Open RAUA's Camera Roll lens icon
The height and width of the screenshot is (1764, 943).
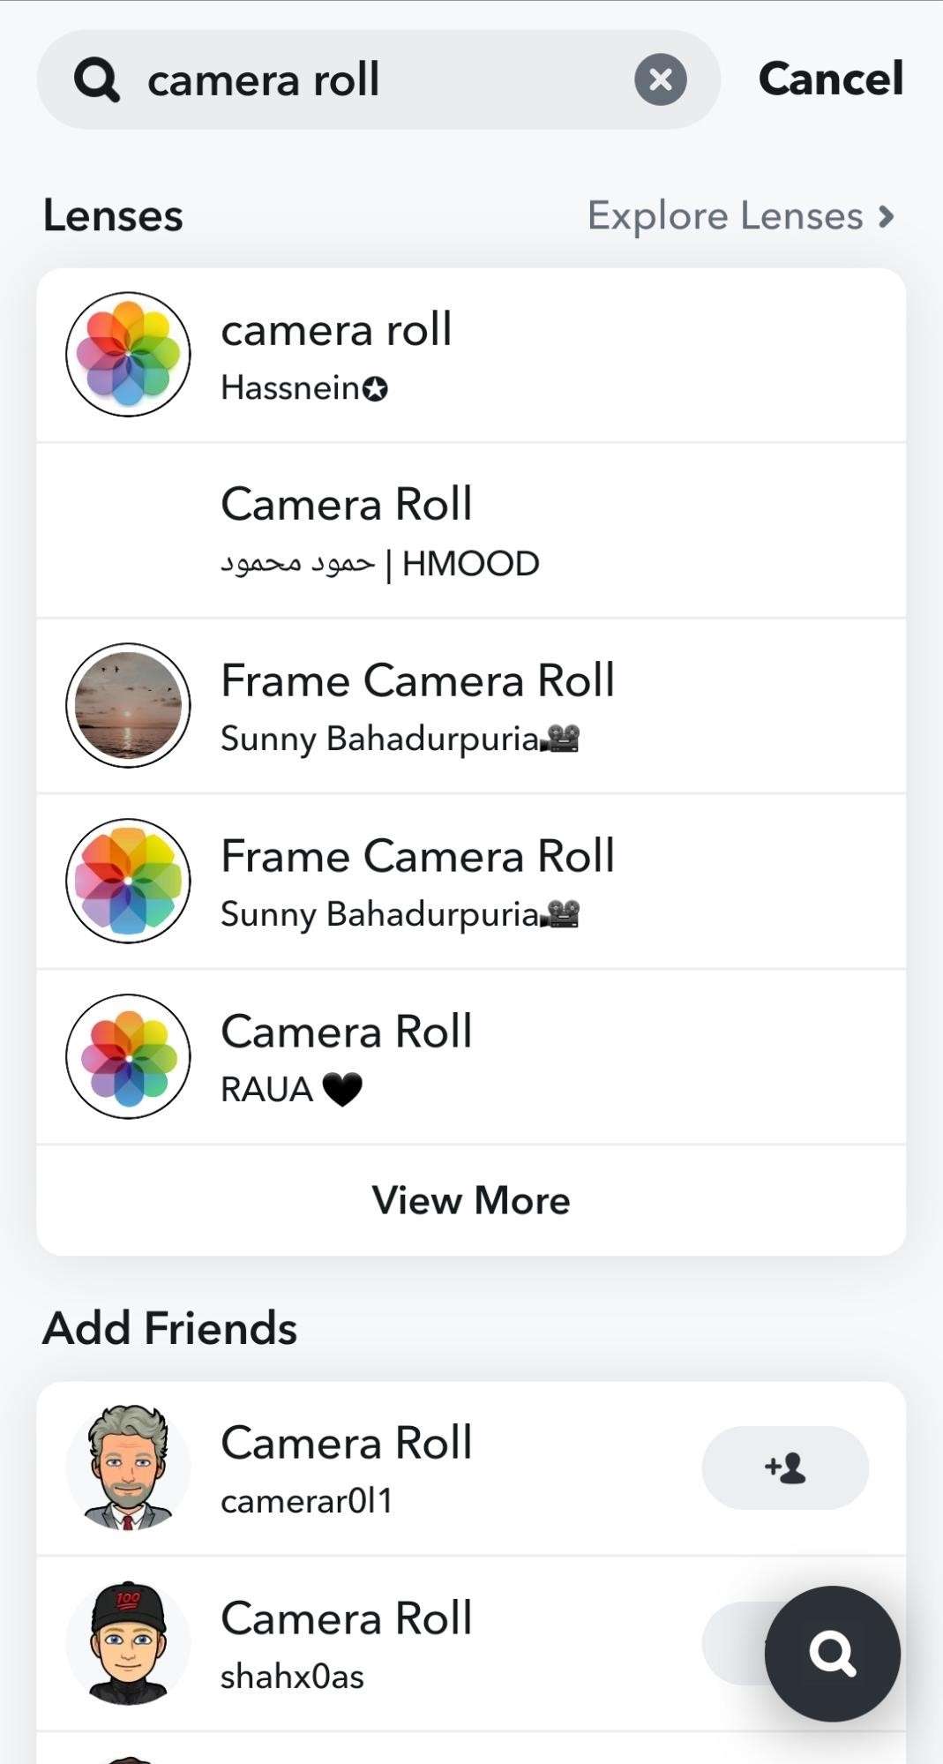click(129, 1056)
